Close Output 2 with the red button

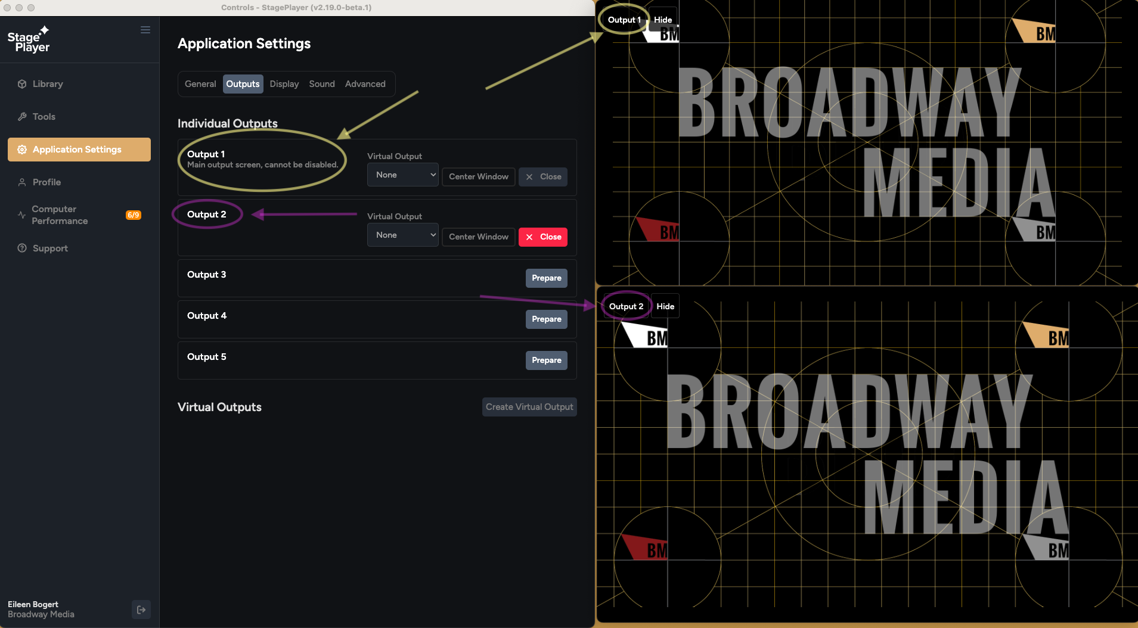click(x=543, y=237)
